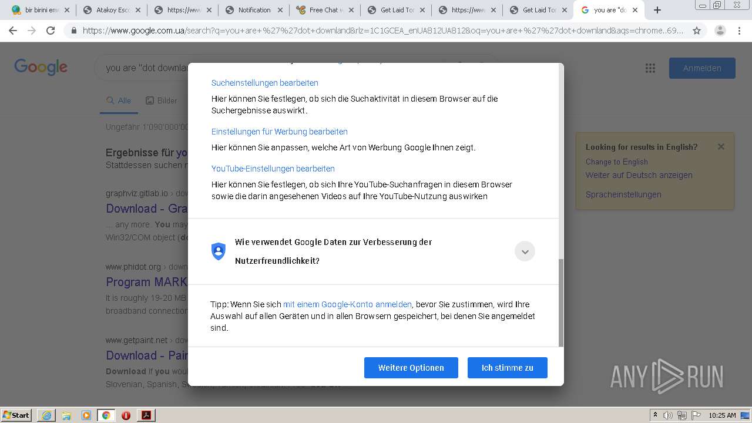752x423 pixels.
Task: Click the 'Change to English' link
Action: pyautogui.click(x=617, y=162)
